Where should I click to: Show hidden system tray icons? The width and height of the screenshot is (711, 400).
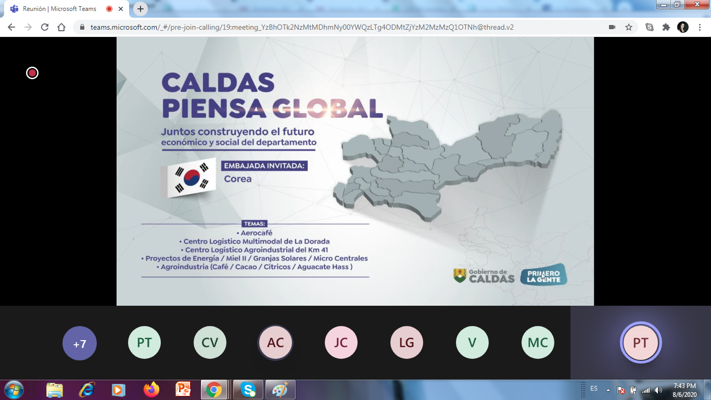[x=608, y=390]
